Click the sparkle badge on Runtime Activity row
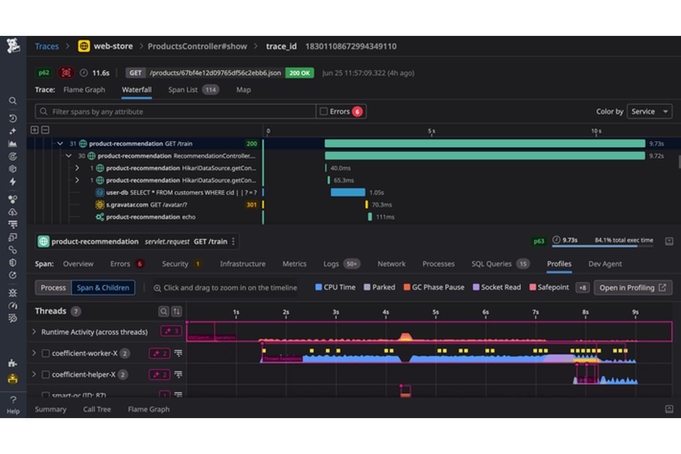Image resolution: width=681 pixels, height=454 pixels. [171, 331]
